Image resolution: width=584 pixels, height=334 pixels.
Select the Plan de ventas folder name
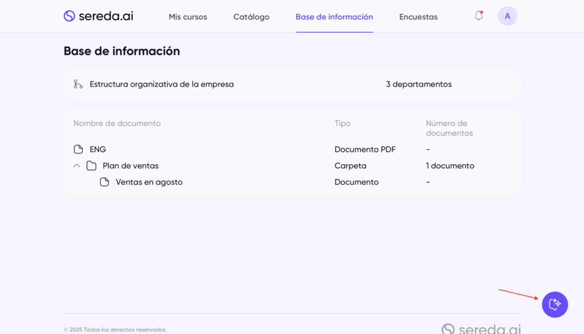(x=131, y=166)
